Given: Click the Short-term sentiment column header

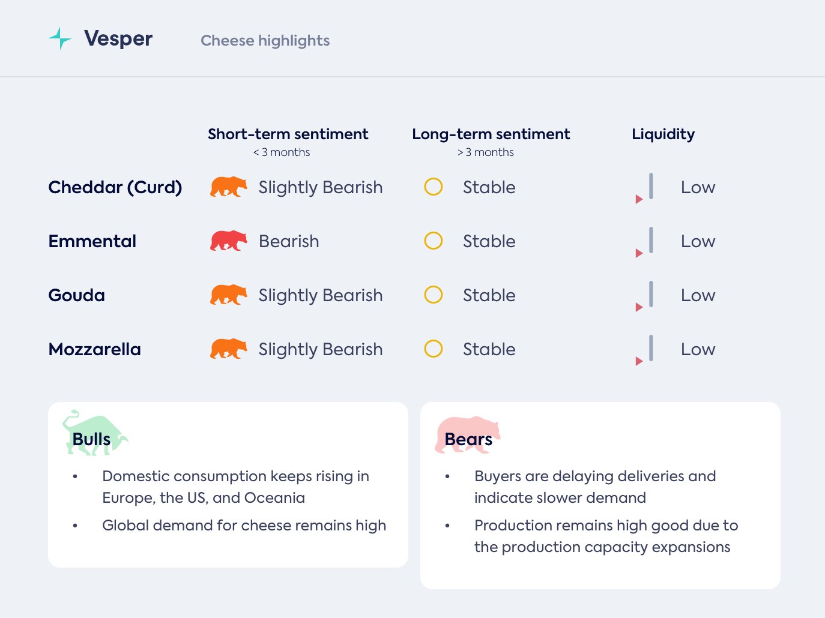Looking at the screenshot, I should (288, 134).
